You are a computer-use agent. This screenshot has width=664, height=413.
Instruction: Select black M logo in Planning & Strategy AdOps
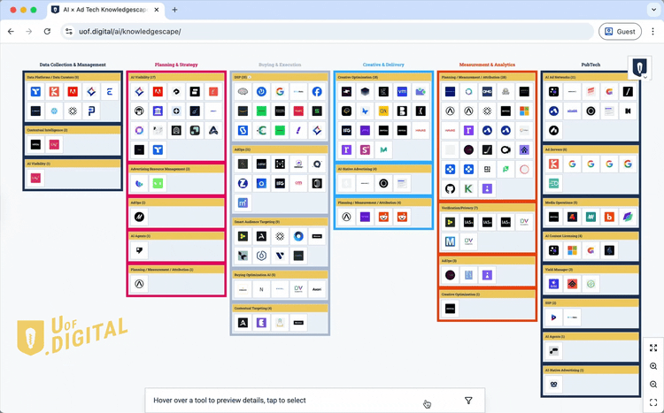[x=139, y=217]
